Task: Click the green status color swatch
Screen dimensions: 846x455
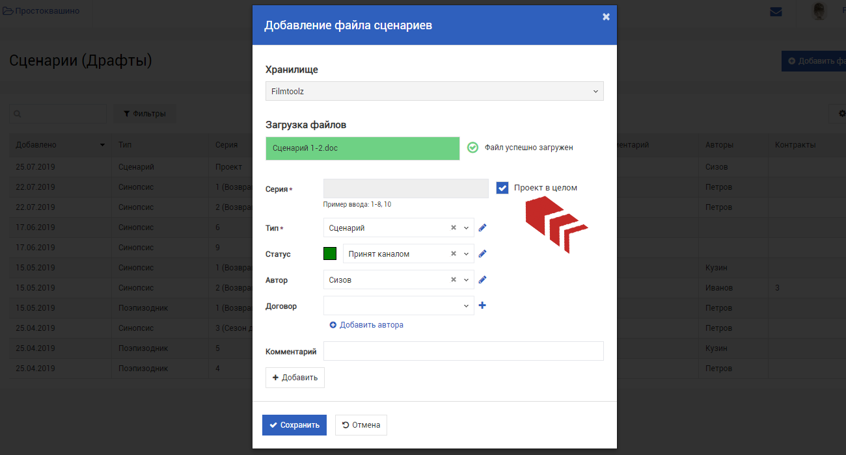Action: [330, 253]
